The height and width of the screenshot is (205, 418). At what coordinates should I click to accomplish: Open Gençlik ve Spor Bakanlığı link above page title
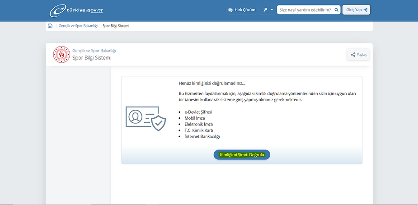pyautogui.click(x=94, y=51)
